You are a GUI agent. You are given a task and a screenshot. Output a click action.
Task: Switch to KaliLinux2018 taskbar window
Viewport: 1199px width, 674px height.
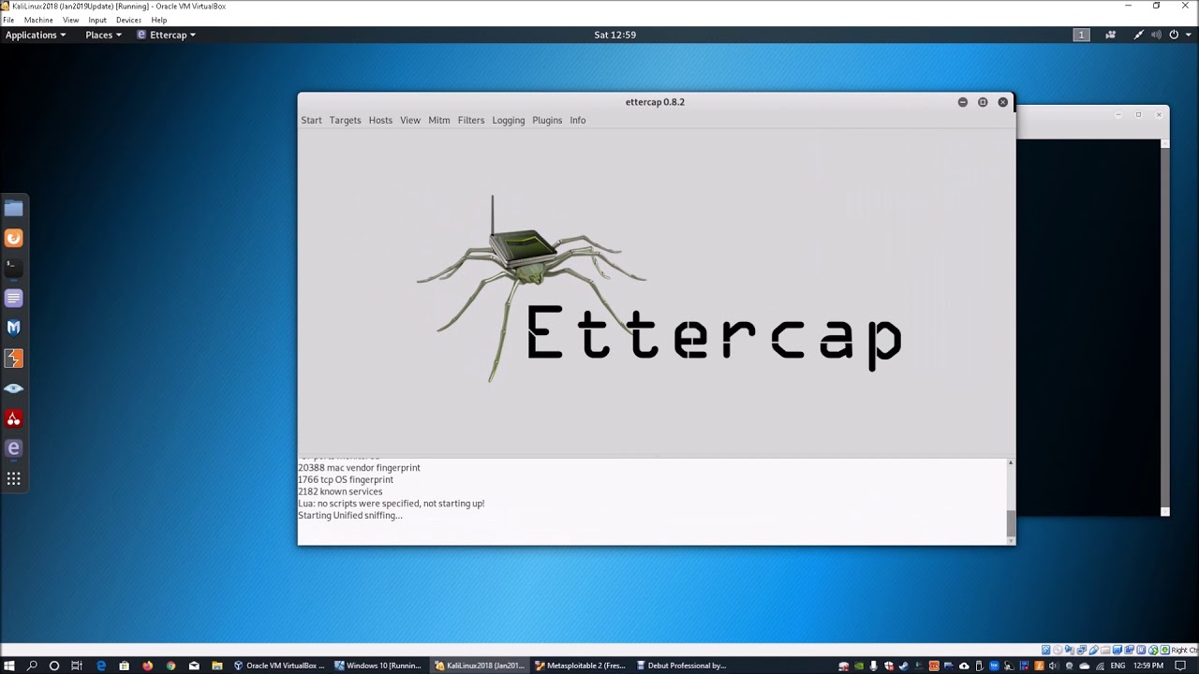coord(480,666)
